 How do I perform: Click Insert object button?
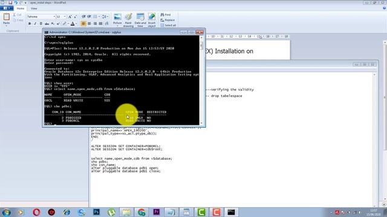click(152, 20)
